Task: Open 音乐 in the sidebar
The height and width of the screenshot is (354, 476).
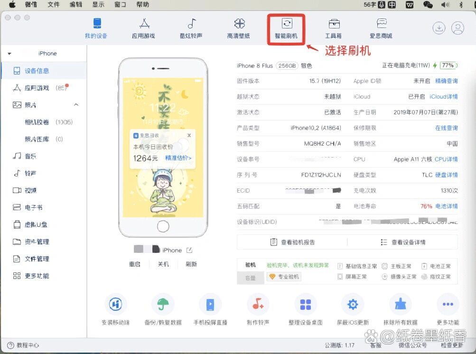Action: point(25,156)
